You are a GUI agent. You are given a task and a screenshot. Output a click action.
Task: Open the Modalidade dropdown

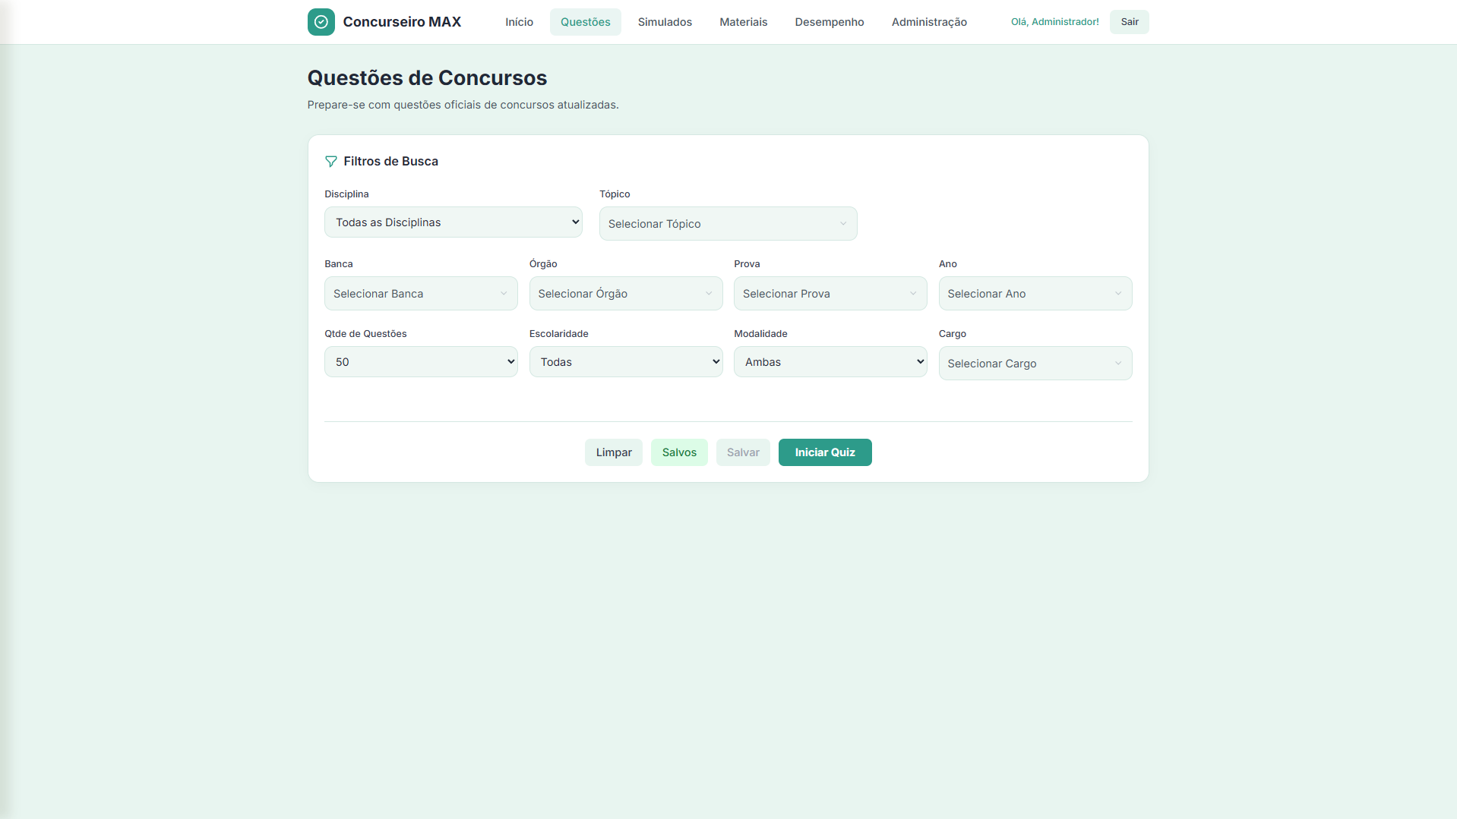(x=830, y=362)
